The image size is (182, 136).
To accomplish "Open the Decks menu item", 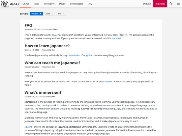I will pyautogui.click(x=62, y=4).
